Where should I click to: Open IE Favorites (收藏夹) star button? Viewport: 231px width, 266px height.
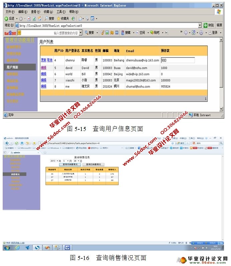tap(63, 18)
